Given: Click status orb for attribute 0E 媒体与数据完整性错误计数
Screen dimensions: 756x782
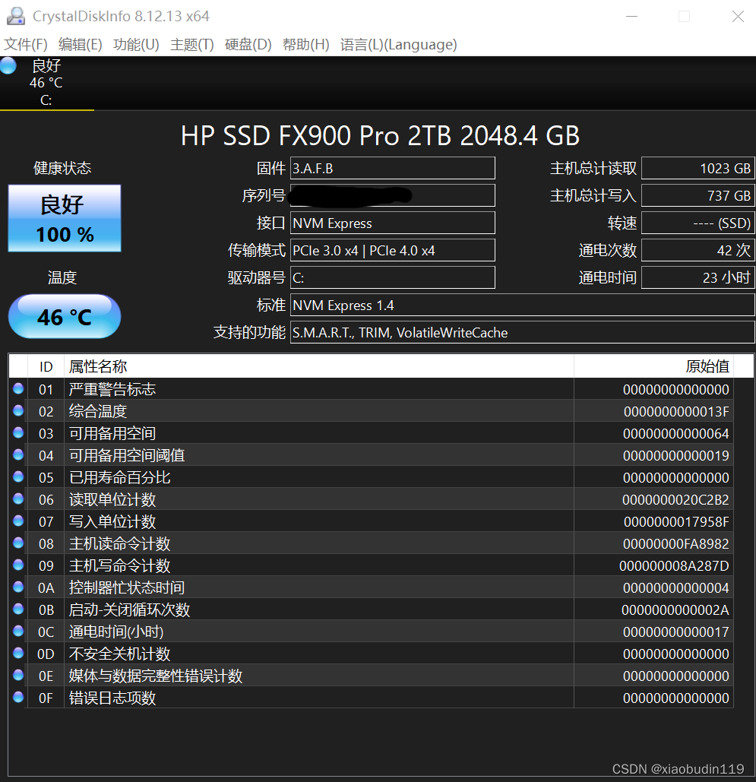Looking at the screenshot, I should click(x=18, y=675).
